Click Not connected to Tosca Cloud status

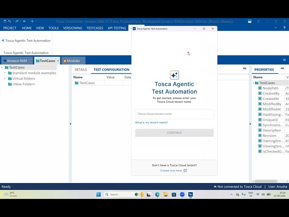click(238, 187)
